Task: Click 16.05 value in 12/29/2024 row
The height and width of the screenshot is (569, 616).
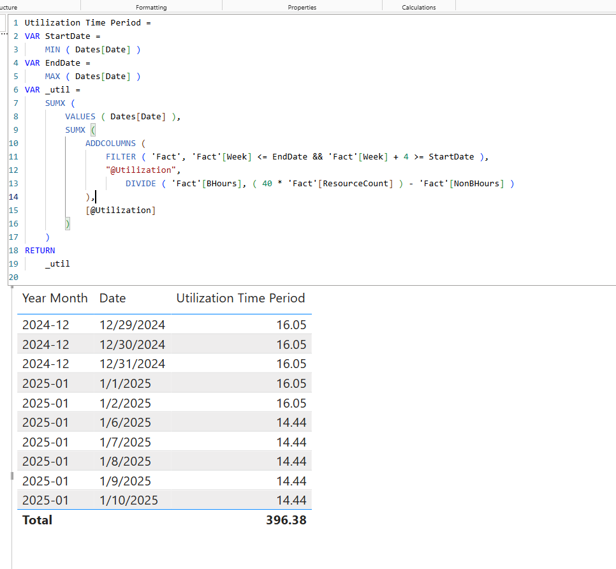Action: 291,325
